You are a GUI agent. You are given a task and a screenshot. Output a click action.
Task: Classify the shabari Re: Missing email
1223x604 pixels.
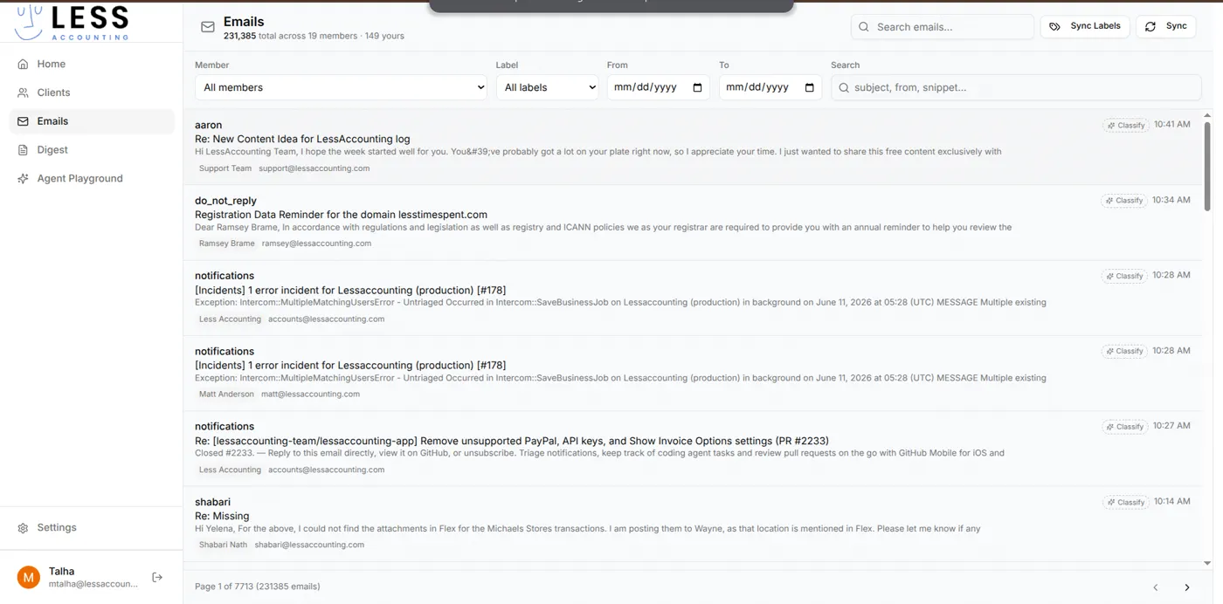coord(1126,502)
